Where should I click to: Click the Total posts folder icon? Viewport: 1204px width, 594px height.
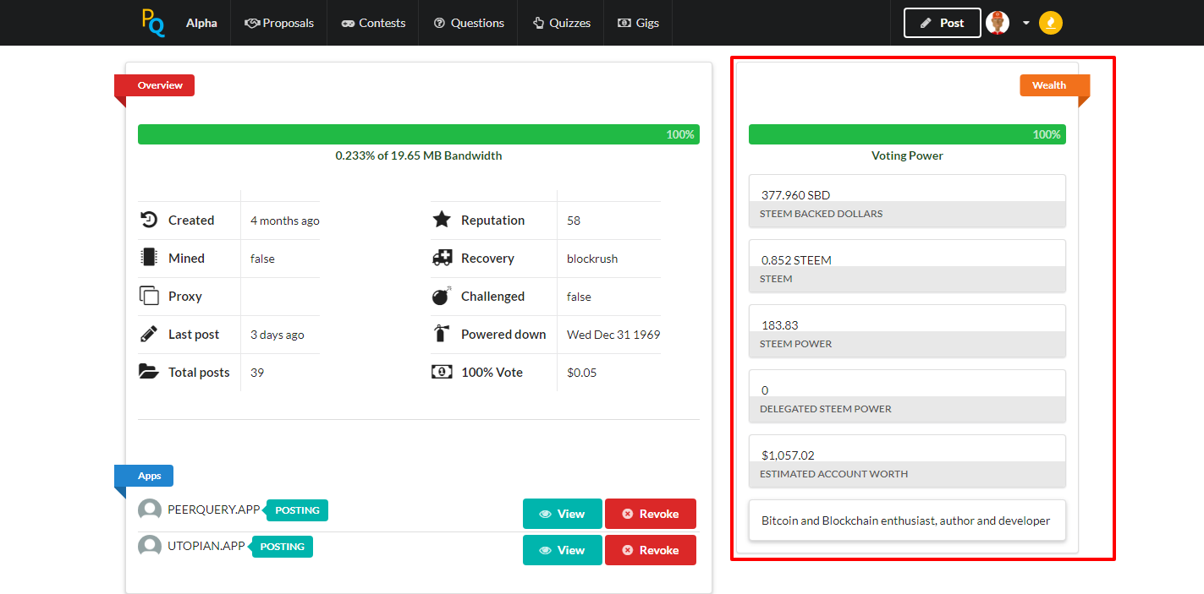(149, 372)
